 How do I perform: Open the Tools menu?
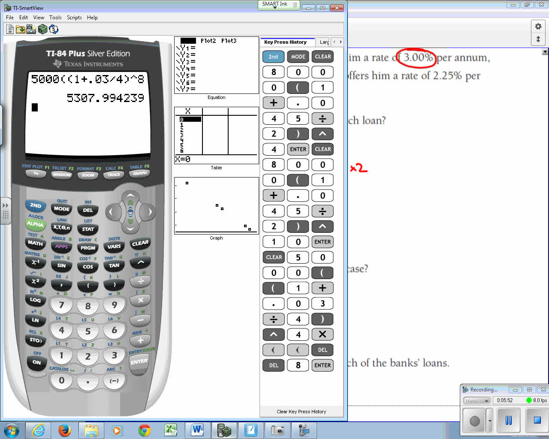coord(55,18)
